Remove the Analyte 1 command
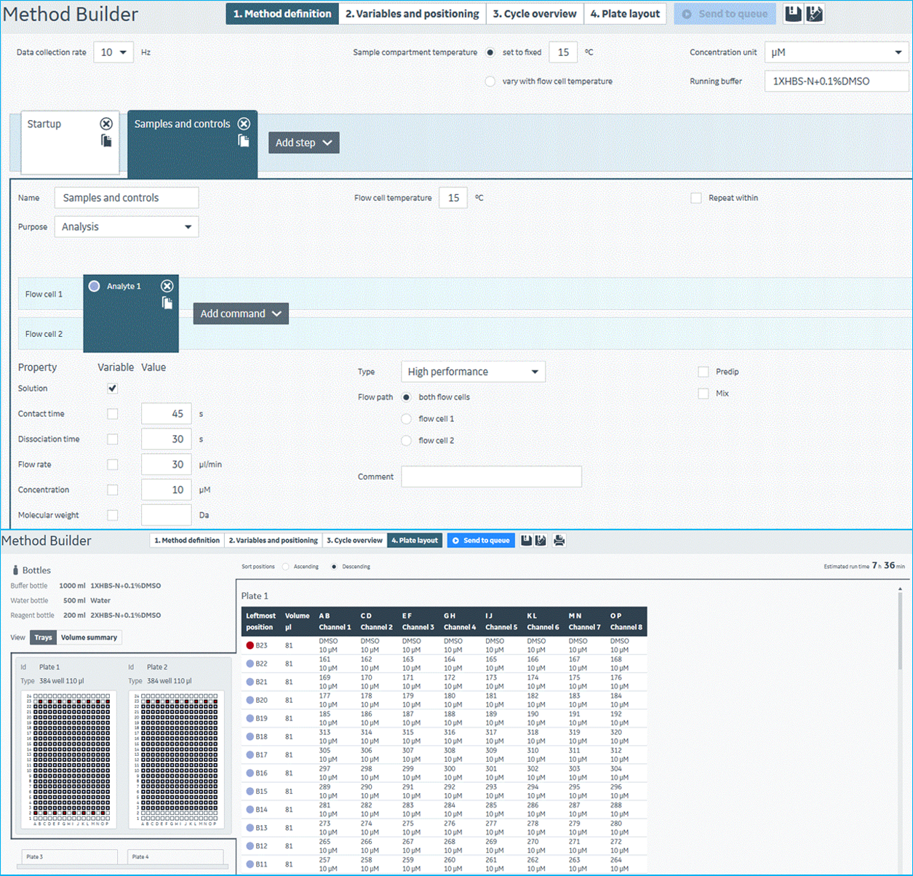 (167, 286)
